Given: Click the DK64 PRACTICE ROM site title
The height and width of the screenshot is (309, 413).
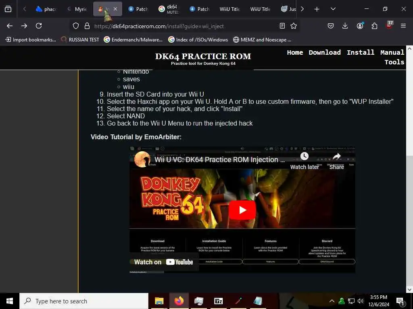Looking at the screenshot, I should (203, 56).
